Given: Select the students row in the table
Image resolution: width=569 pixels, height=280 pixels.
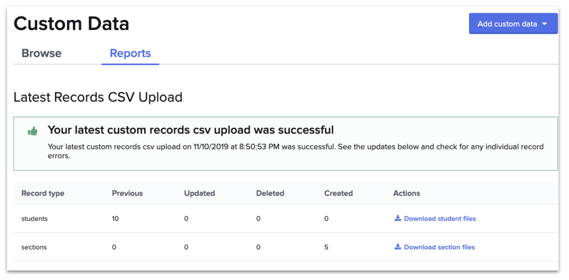Looking at the screenshot, I should click(190, 218).
